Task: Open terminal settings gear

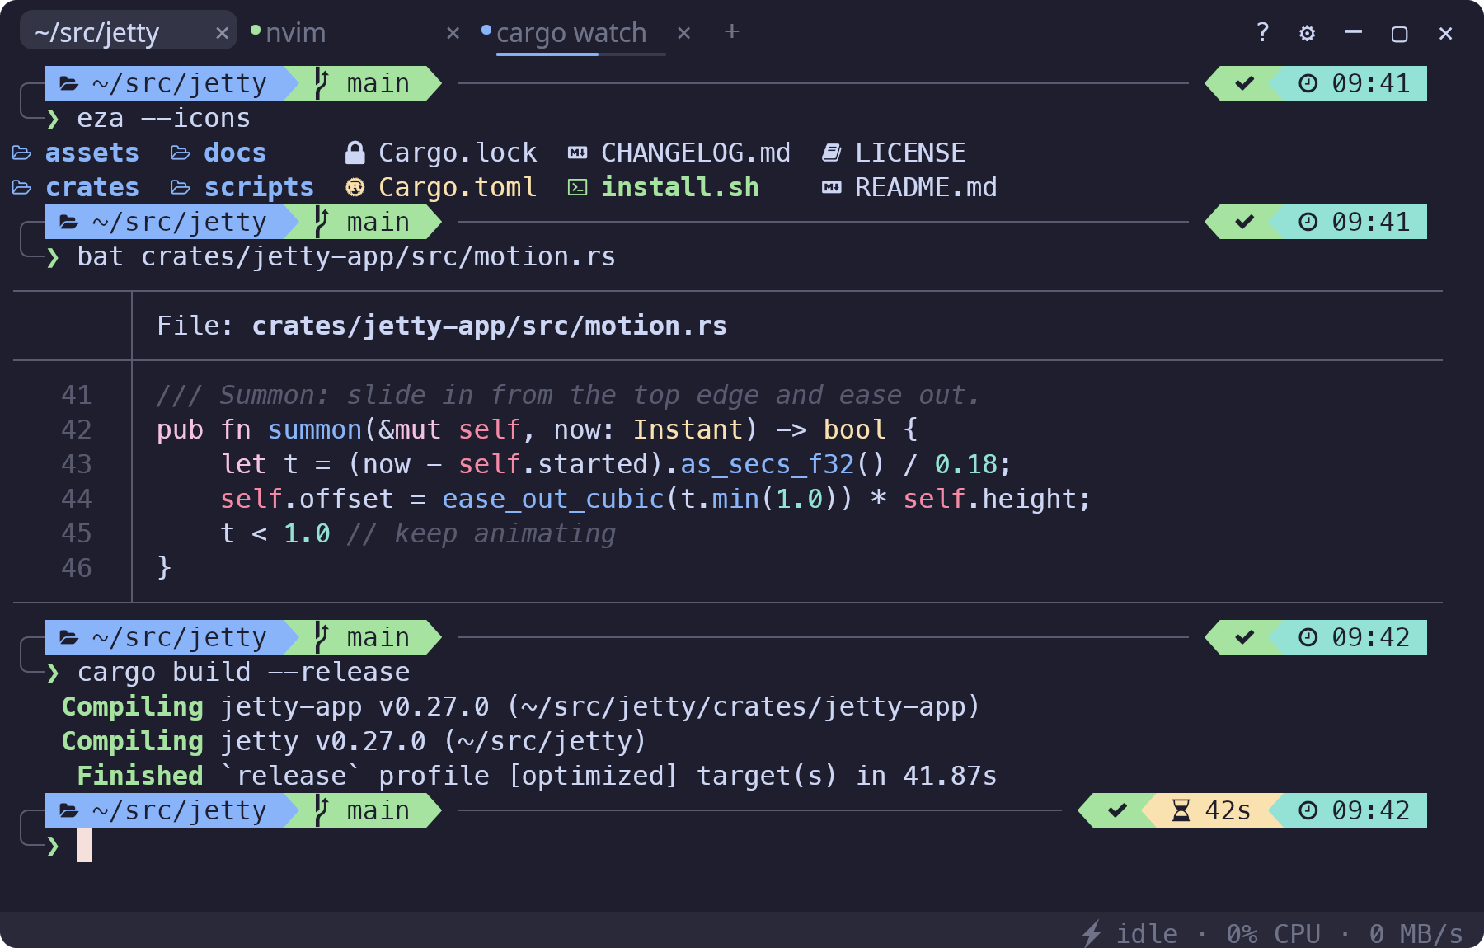Action: [x=1307, y=33]
